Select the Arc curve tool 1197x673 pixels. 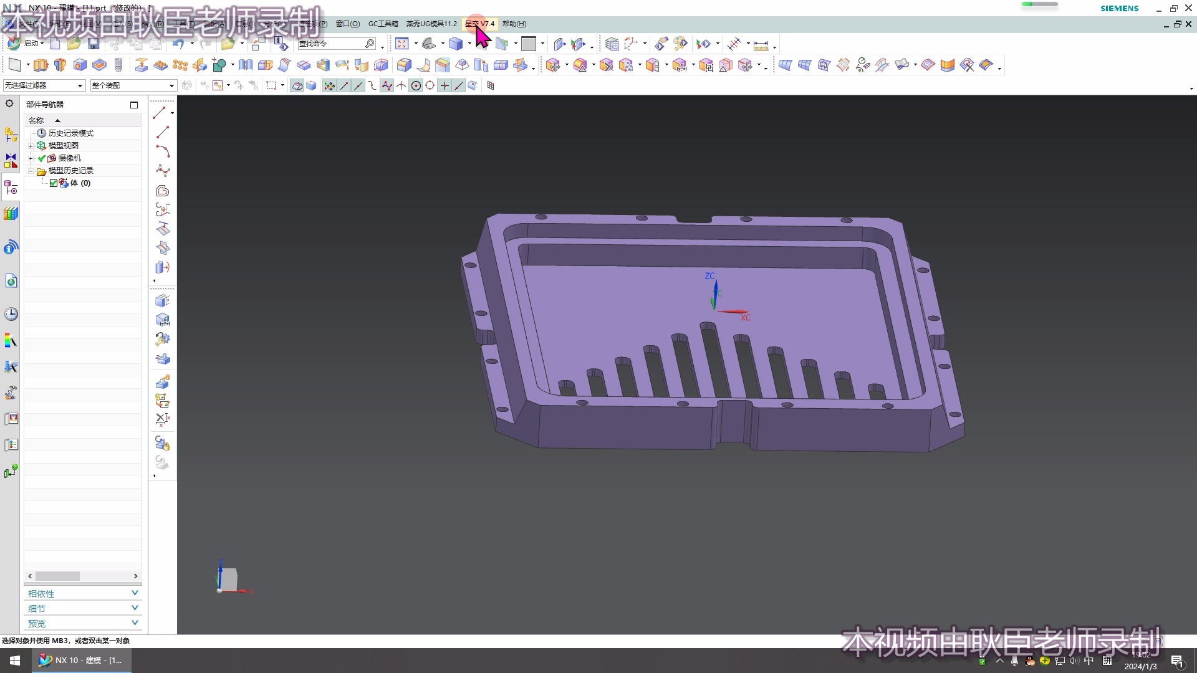tap(162, 151)
